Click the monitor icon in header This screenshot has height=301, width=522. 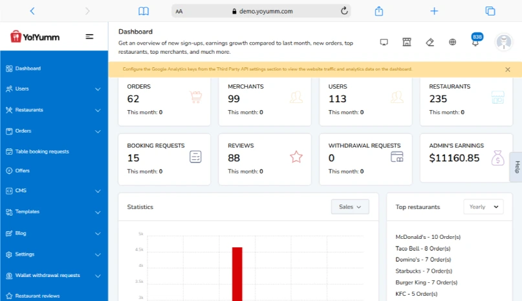(384, 42)
